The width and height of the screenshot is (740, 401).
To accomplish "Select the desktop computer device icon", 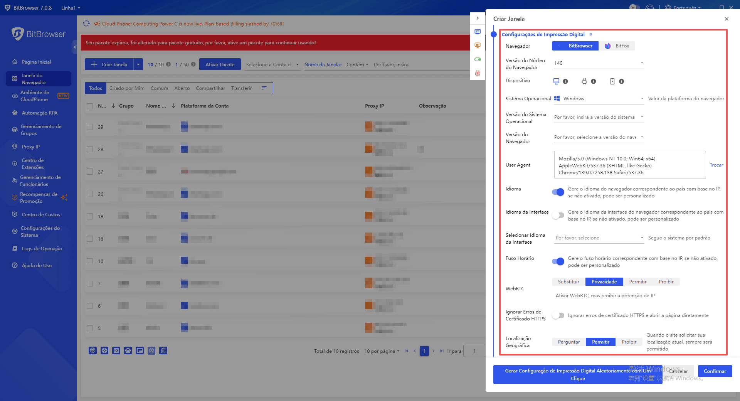I will click(556, 81).
